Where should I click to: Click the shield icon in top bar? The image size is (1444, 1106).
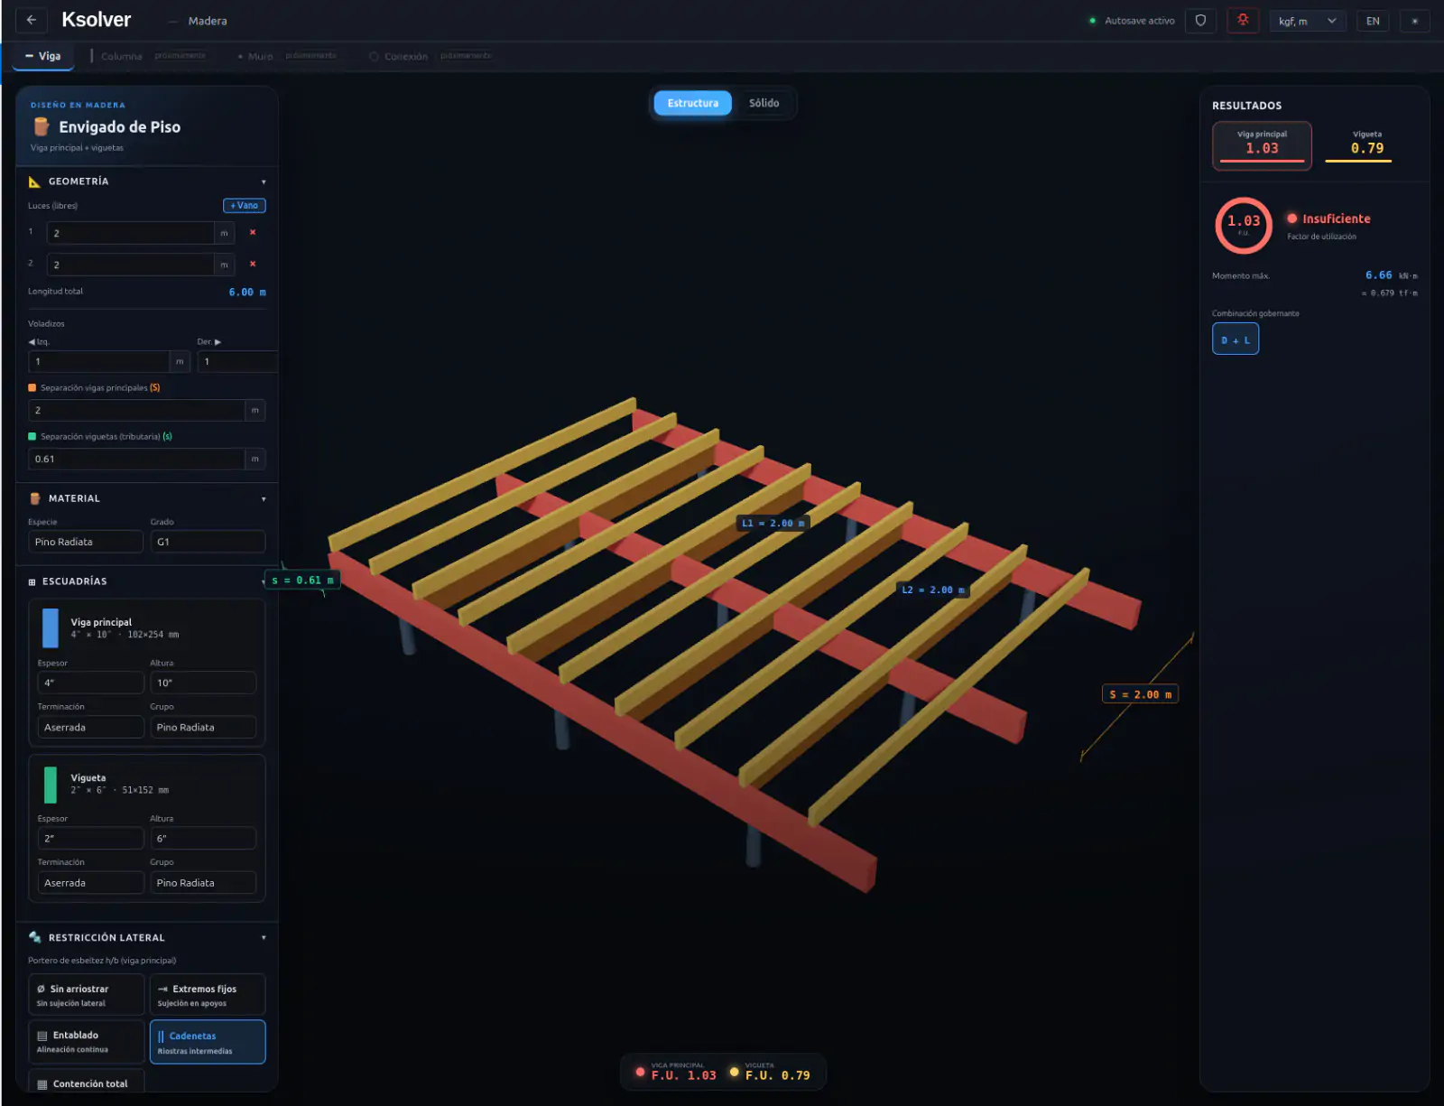(x=1200, y=20)
